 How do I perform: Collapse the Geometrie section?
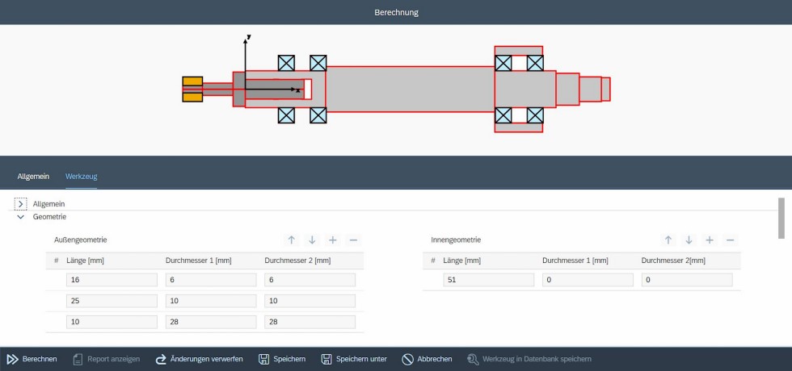point(21,217)
